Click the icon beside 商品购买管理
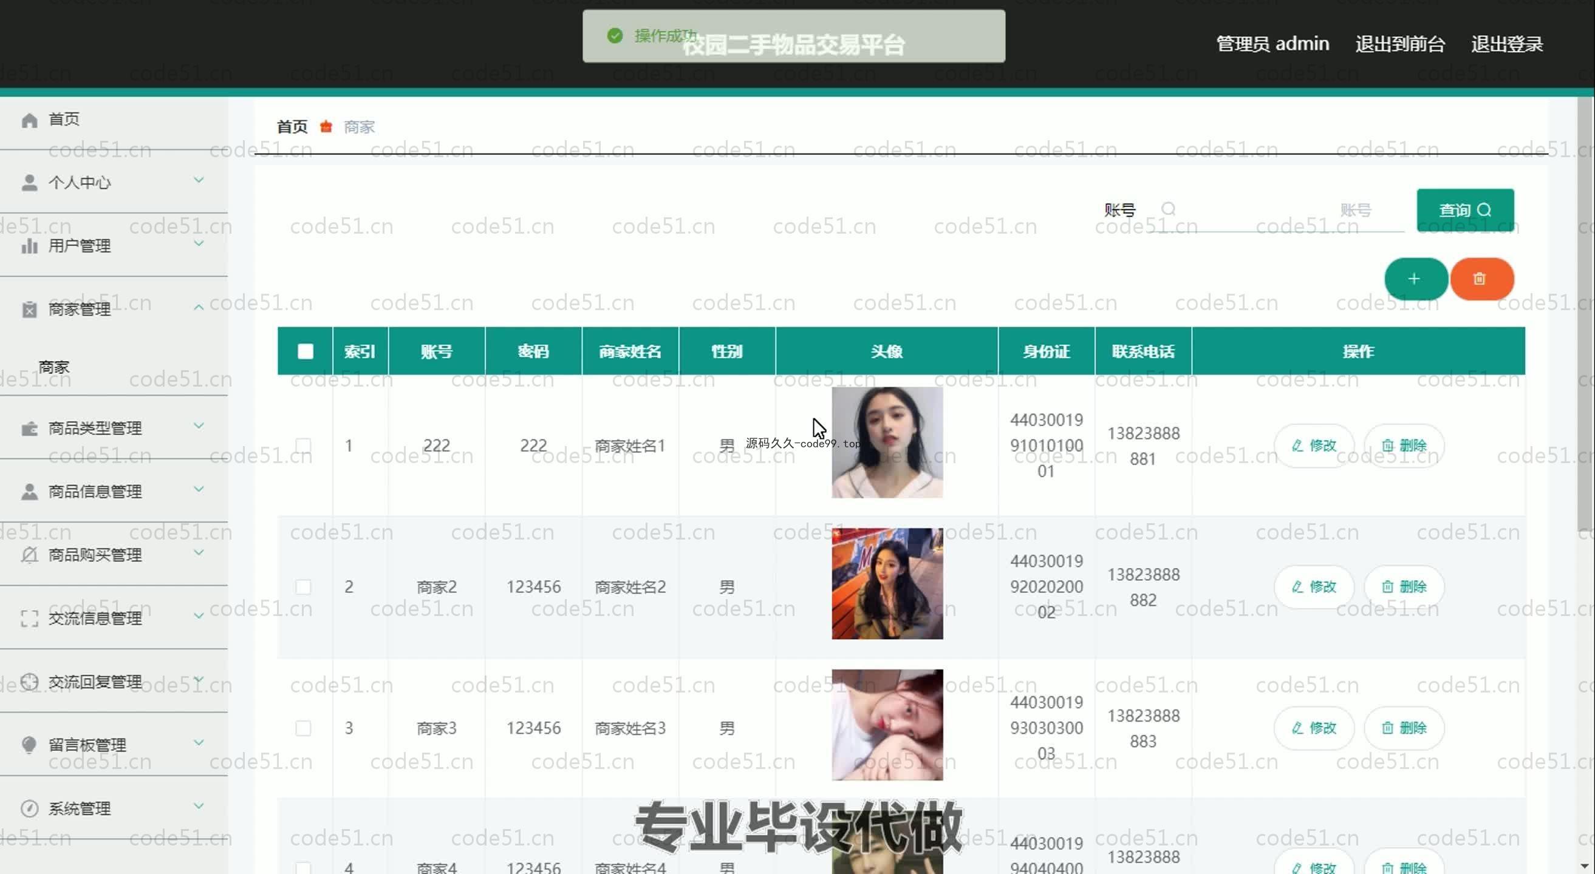This screenshot has width=1595, height=874. [29, 555]
